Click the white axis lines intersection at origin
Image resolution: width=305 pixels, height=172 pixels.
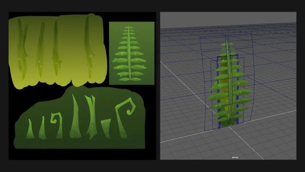click(229, 127)
